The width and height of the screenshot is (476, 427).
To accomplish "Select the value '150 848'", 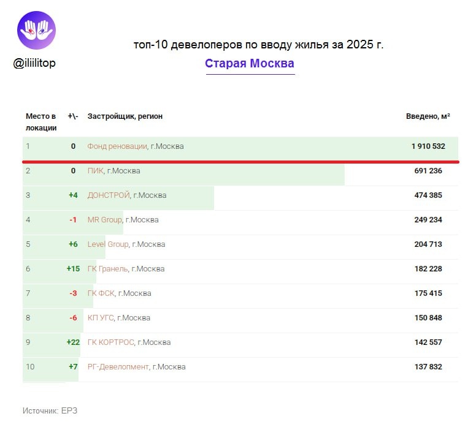I will pos(428,318).
